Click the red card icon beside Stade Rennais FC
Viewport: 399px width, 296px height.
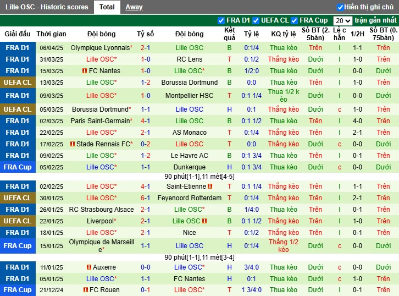pyautogui.click(x=73, y=144)
